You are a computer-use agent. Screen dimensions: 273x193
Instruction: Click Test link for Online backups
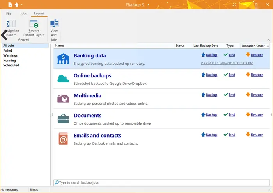click(232, 75)
